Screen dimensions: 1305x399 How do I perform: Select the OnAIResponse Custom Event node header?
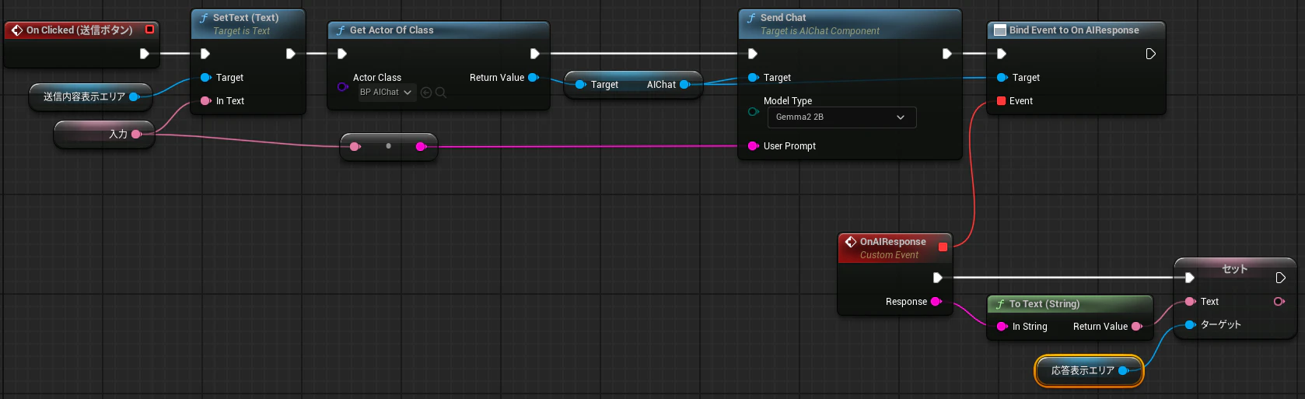click(x=894, y=248)
